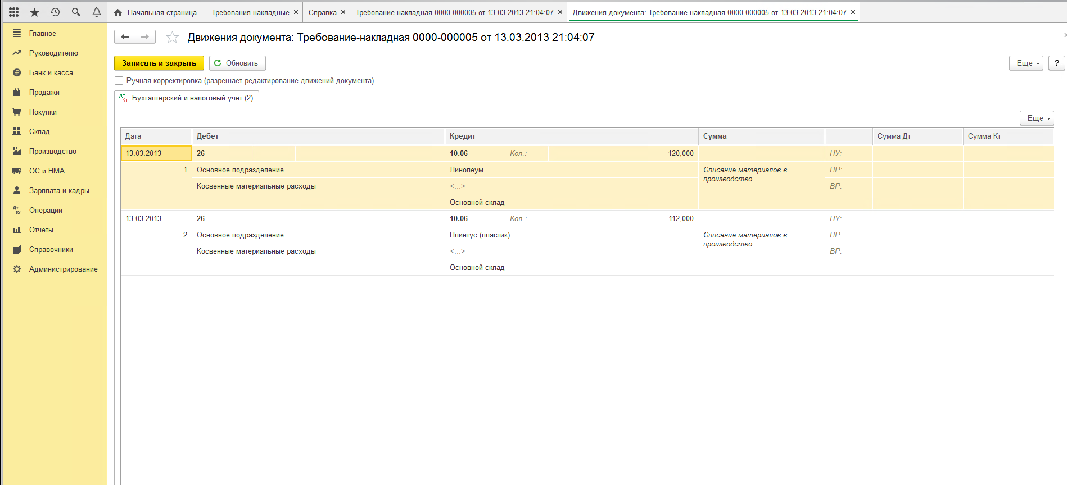Click the Сумма Кт column header
Image resolution: width=1067 pixels, height=485 pixels.
click(x=1009, y=136)
